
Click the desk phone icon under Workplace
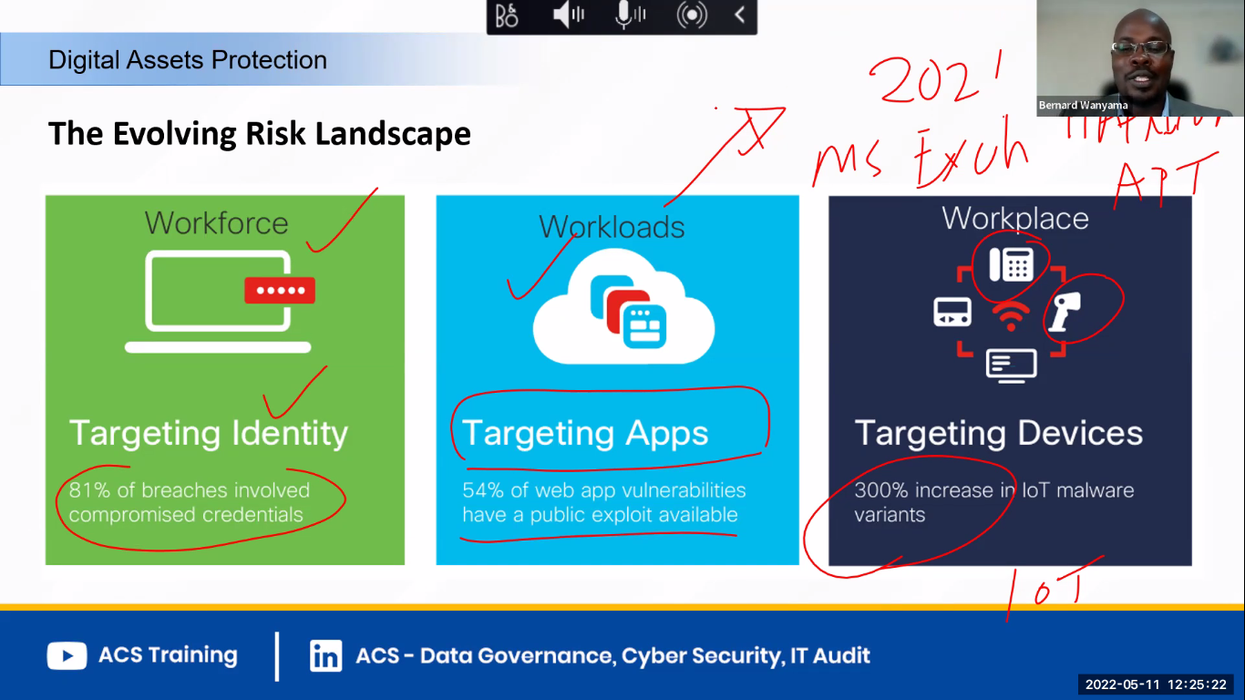(1011, 264)
